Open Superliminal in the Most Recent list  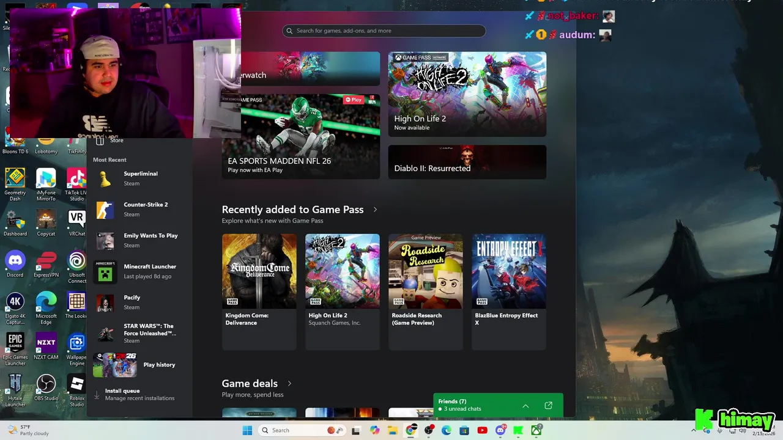139,178
